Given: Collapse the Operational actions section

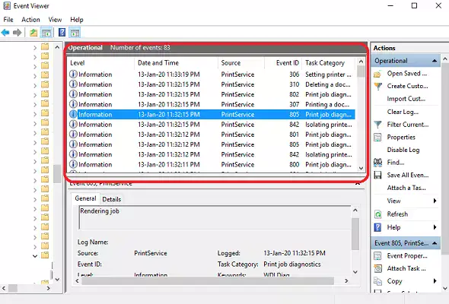Looking at the screenshot, I should coord(435,61).
